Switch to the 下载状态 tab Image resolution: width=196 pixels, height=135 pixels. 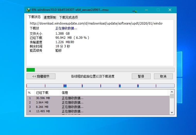tap(34, 17)
